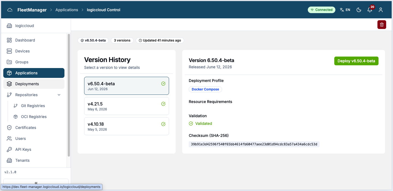Select version v4.21.5 in history

click(x=126, y=106)
